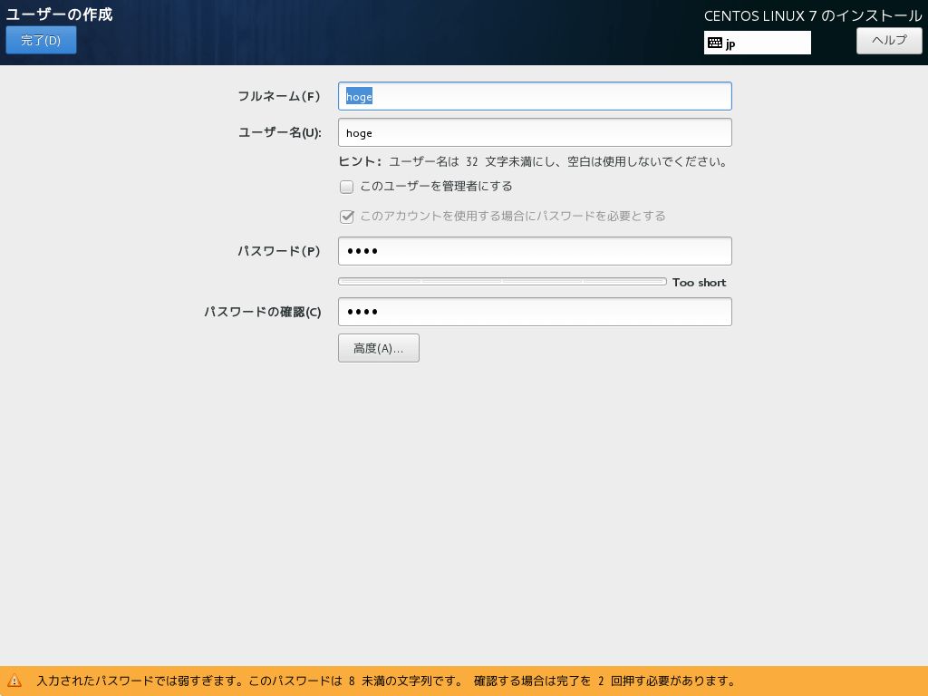
Task: Click the ヒント username hint text
Action: [533, 161]
